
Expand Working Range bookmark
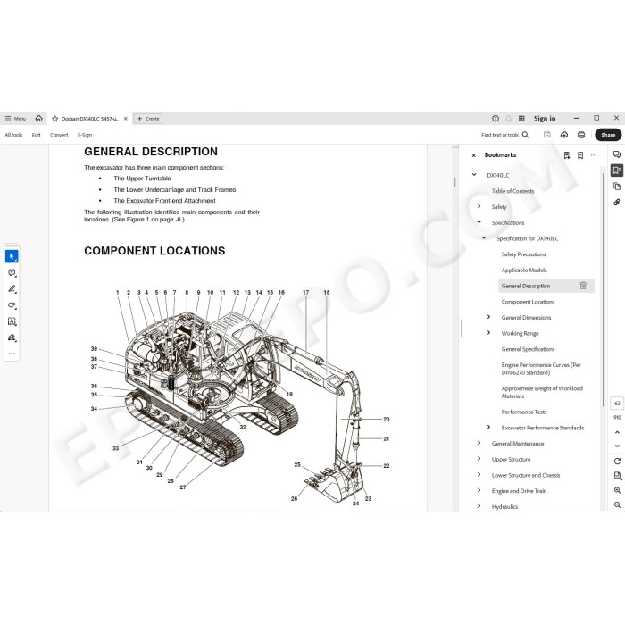[488, 333]
